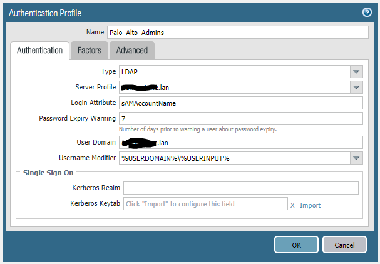Expand the Server Profile dropdown arrow
This screenshot has height=264, width=380.
[x=356, y=87]
